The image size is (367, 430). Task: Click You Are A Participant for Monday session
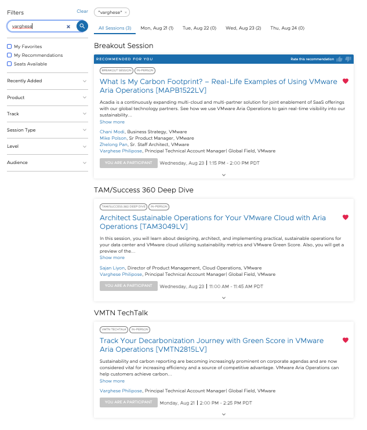[128, 402]
